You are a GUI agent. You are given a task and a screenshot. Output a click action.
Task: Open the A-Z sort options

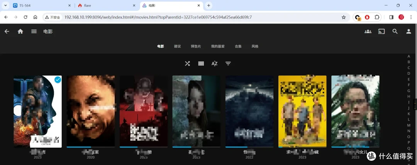214,64
